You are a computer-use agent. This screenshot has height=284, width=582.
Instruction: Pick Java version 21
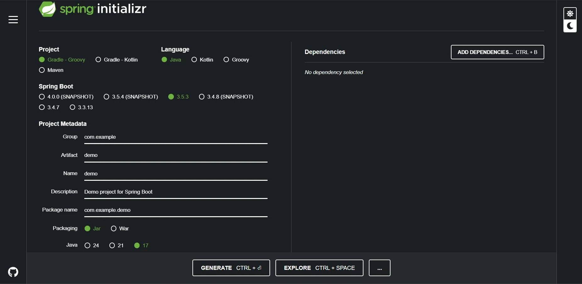pos(116,245)
